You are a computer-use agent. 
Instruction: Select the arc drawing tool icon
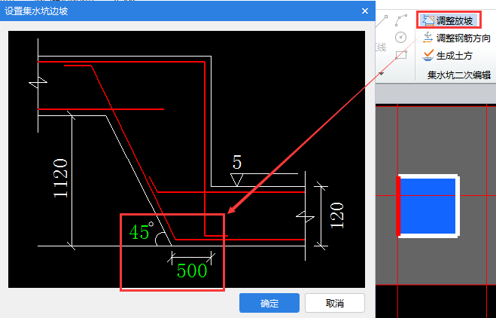pos(401,20)
